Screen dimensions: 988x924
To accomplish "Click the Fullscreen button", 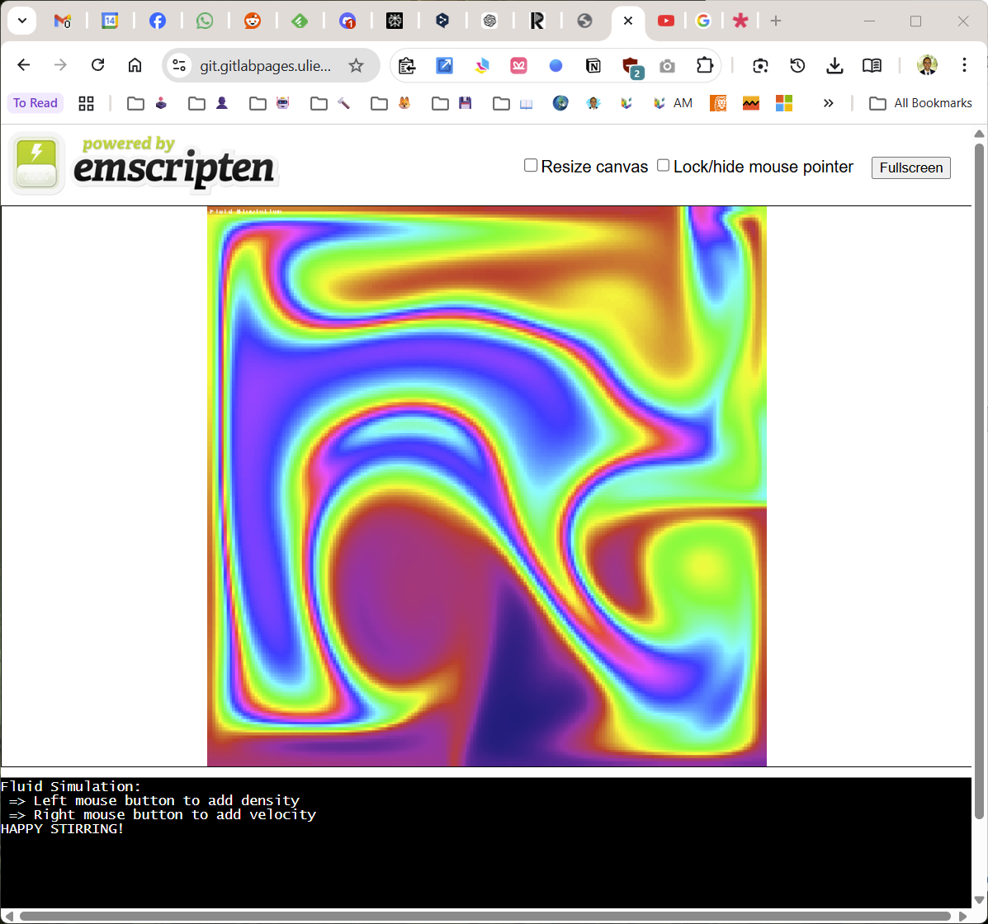I will [910, 167].
